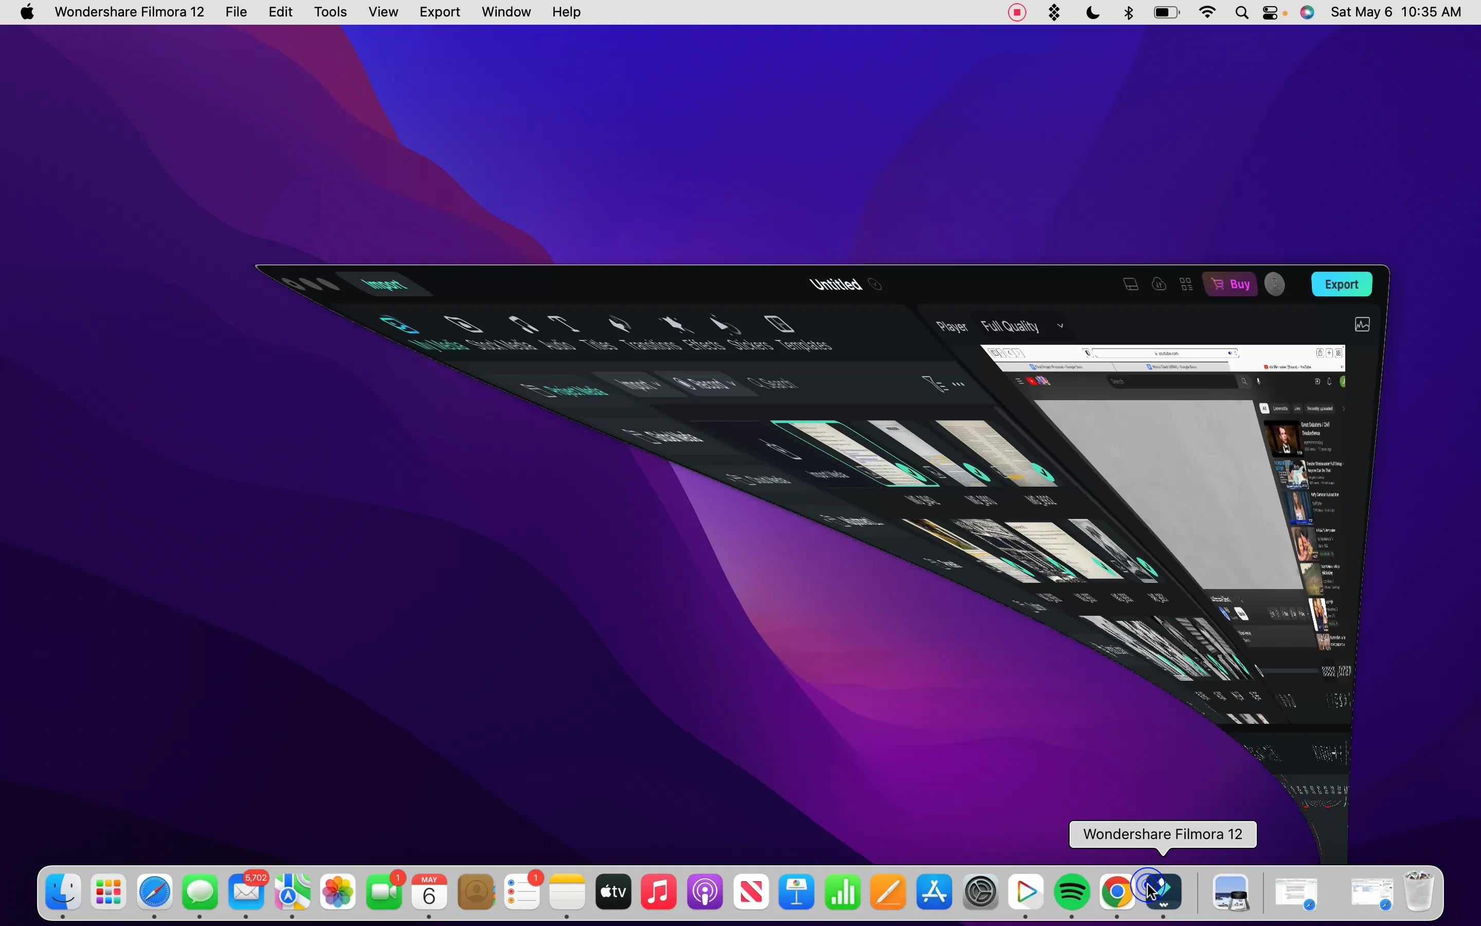Open the Full Quality player dropdown
1481x926 pixels.
[x=1022, y=326]
